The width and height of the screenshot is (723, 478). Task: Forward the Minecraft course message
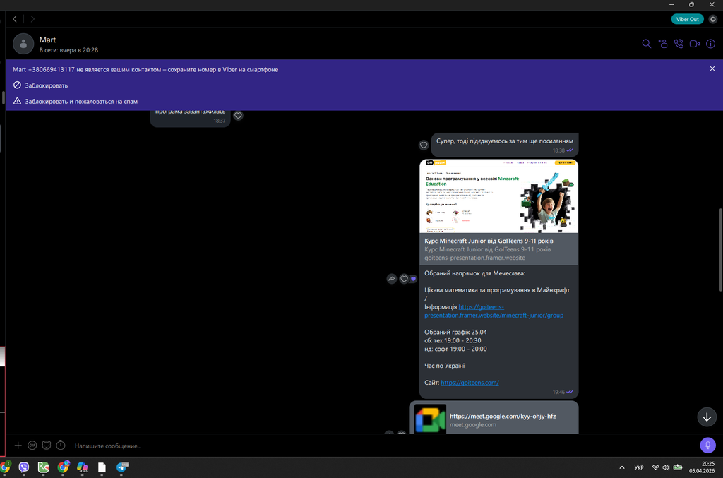pos(391,279)
